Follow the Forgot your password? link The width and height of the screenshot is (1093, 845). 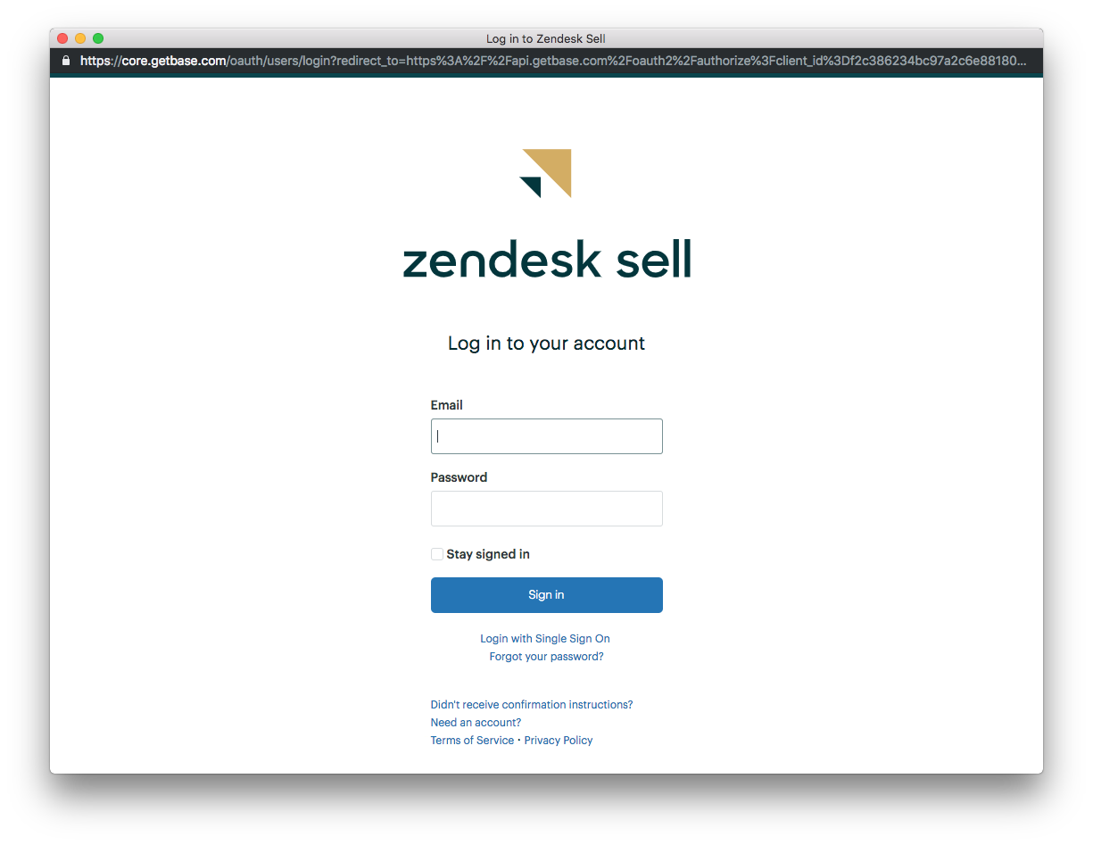546,657
